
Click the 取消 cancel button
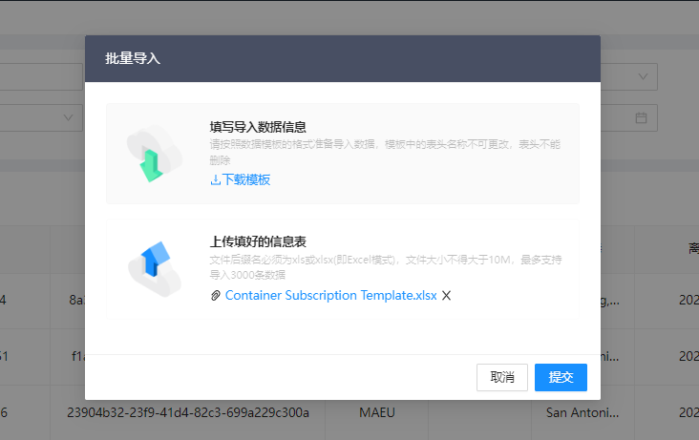tap(502, 377)
